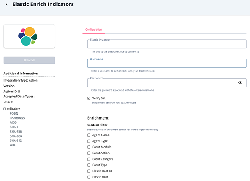The image size is (250, 181).
Task: Open the Configuration tab
Action: (94, 29)
